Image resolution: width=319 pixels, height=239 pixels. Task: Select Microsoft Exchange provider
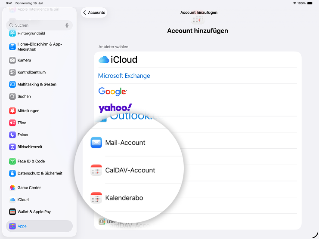point(124,76)
